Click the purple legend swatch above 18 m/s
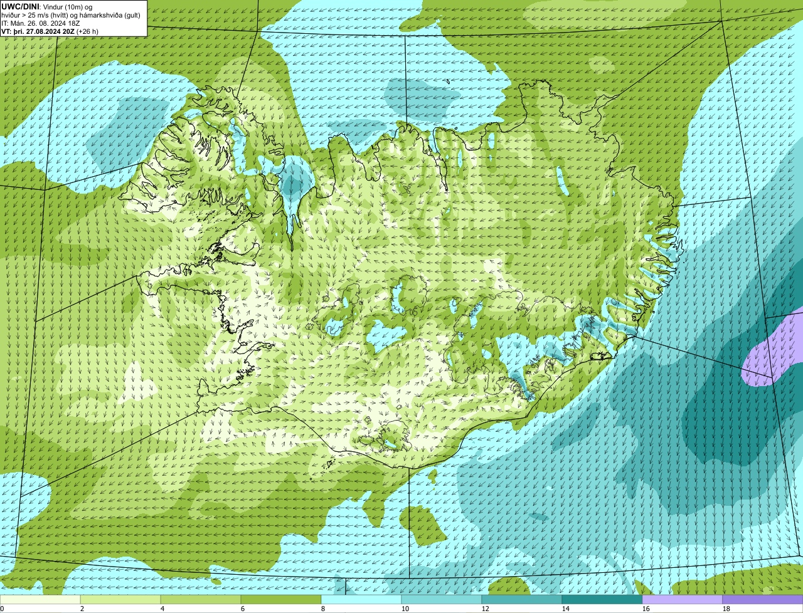This screenshot has width=803, height=613. 763,600
